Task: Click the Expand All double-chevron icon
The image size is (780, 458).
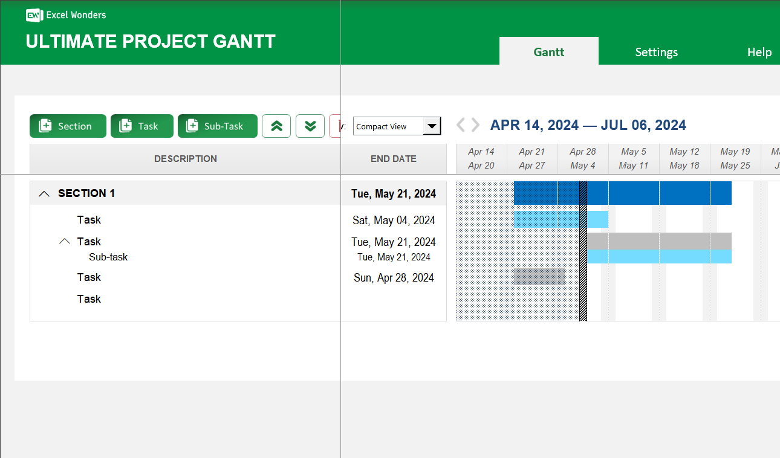Action: (x=310, y=126)
